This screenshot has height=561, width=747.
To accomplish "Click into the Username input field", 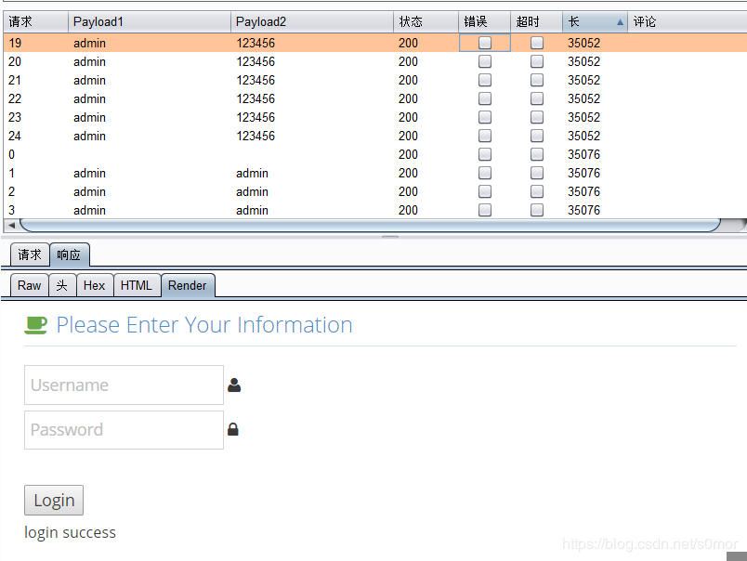I will pos(124,385).
